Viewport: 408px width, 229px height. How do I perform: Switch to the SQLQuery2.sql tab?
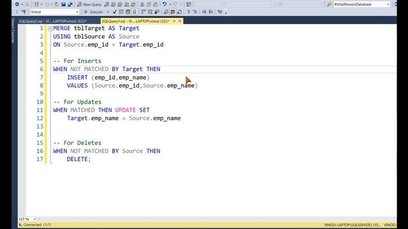click(52, 21)
